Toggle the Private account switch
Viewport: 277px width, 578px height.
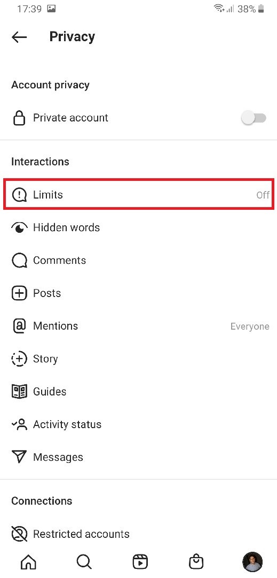pyautogui.click(x=254, y=118)
